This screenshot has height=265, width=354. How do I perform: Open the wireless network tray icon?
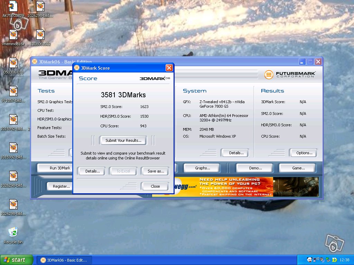pos(316,260)
